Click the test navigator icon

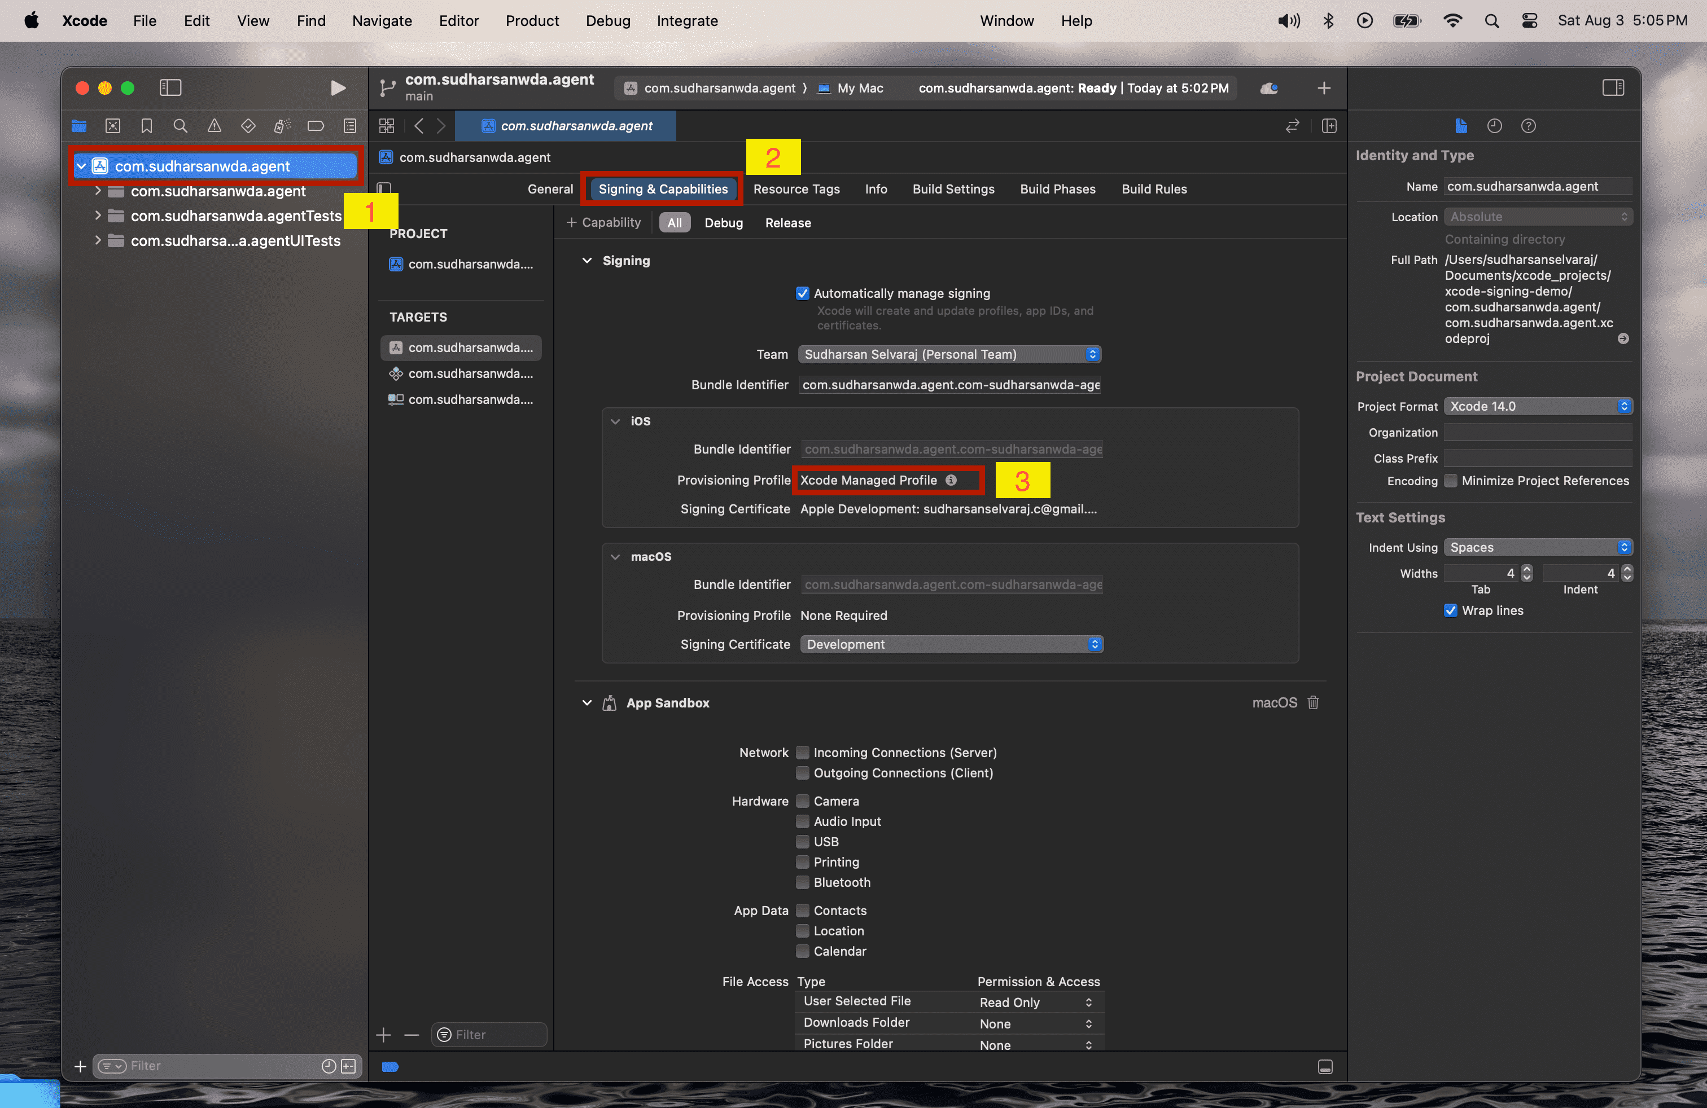[x=249, y=127]
